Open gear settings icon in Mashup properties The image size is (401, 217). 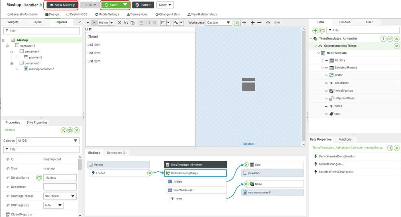click(70, 130)
